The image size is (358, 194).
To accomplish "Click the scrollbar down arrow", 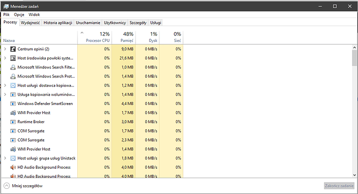I will tap(354, 175).
